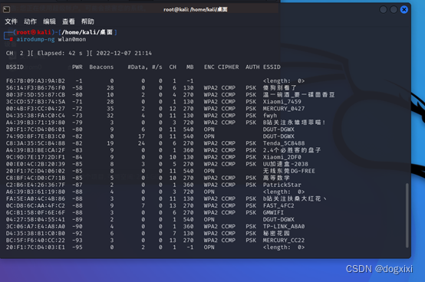Click the terminal icon in title bar
The image size is (425, 282).
point(6,10)
